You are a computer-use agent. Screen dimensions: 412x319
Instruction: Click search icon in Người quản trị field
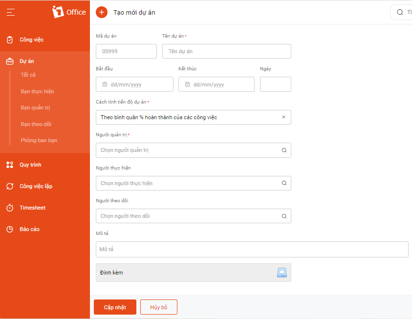click(284, 150)
